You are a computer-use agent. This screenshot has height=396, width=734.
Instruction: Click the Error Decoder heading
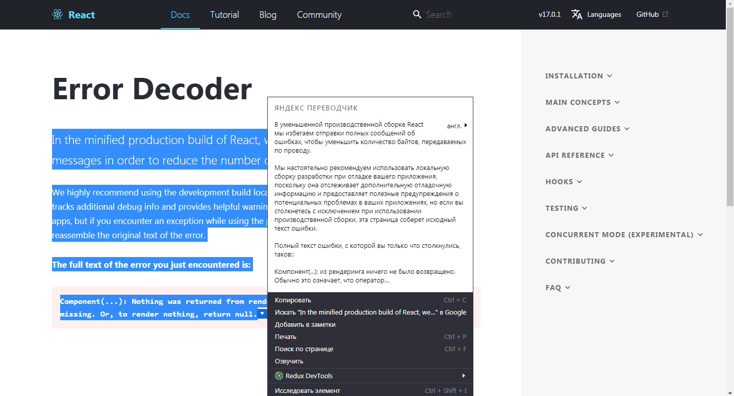click(152, 89)
